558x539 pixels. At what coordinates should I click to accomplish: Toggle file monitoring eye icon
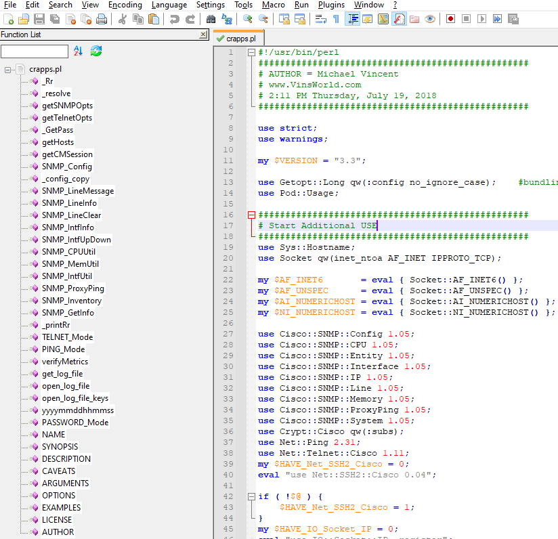coord(430,19)
